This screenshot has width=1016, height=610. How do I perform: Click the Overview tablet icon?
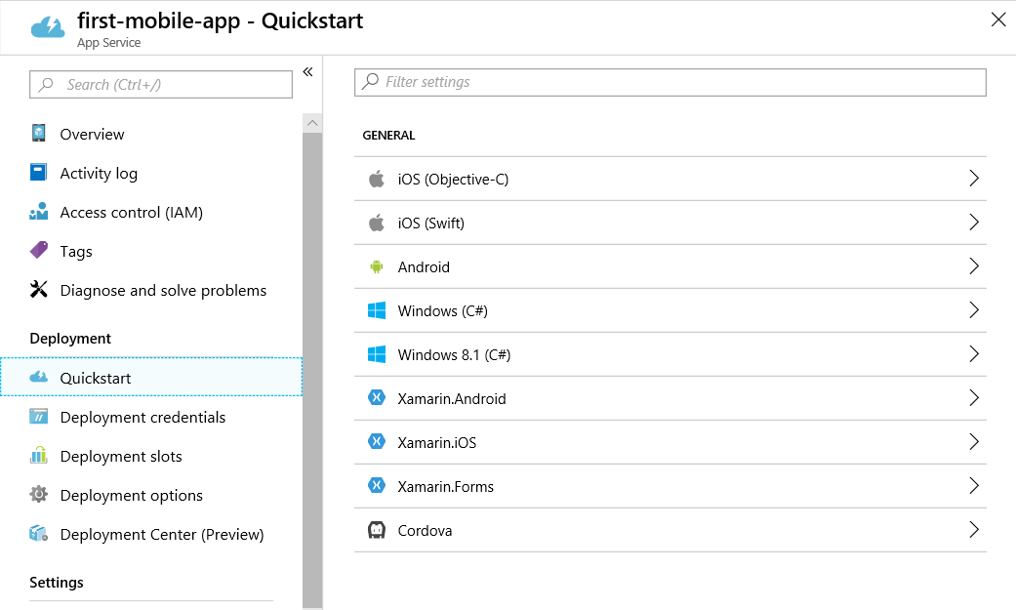pos(39,133)
